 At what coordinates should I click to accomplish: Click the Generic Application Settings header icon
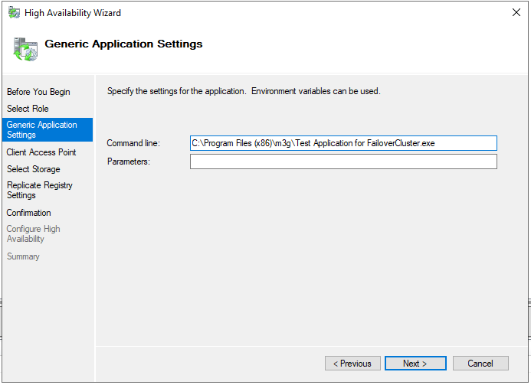click(x=25, y=50)
